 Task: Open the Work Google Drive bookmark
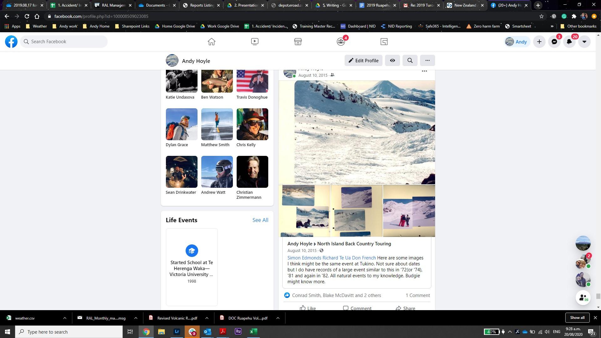coord(220,26)
